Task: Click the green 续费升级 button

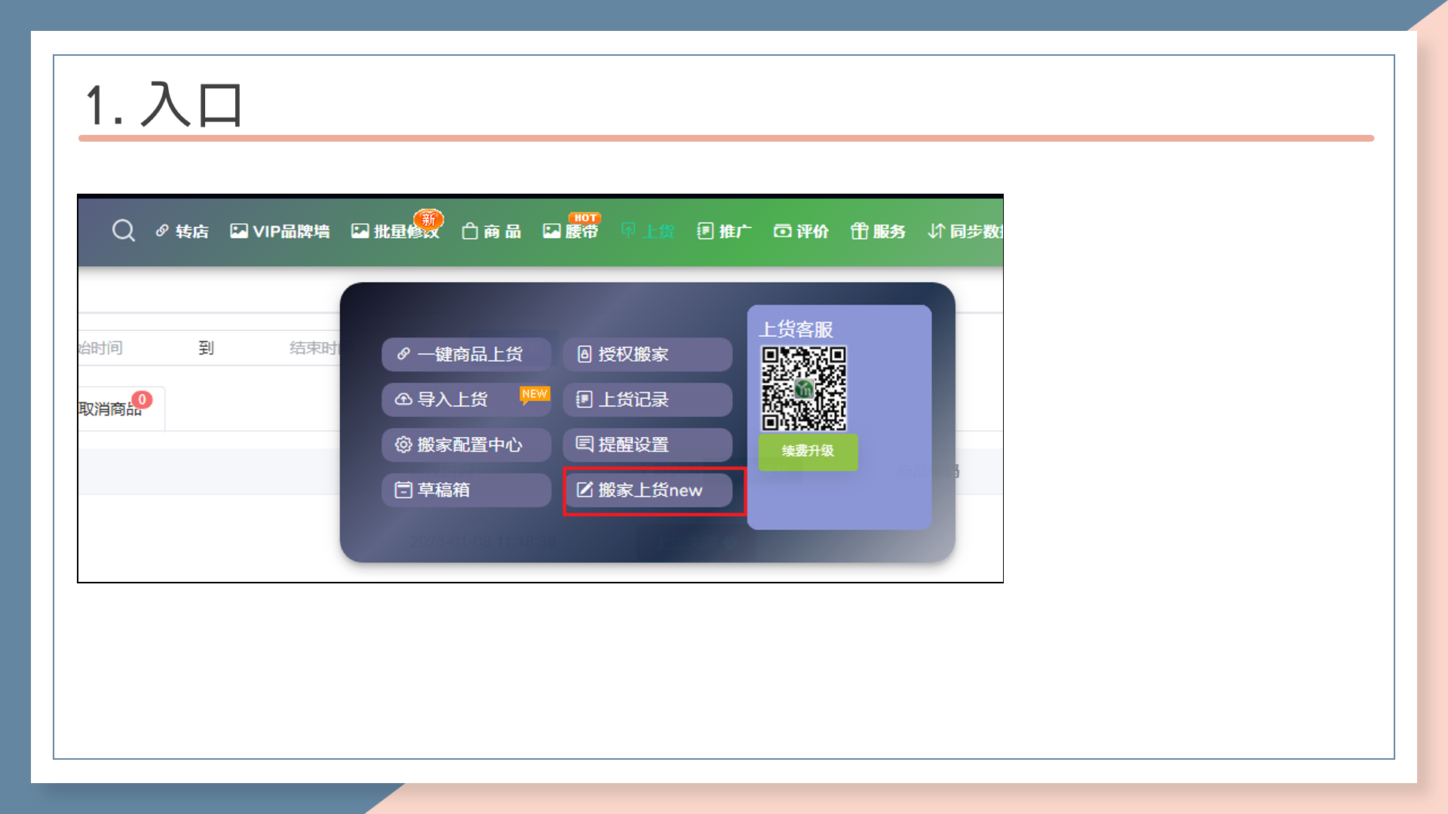Action: tap(808, 451)
